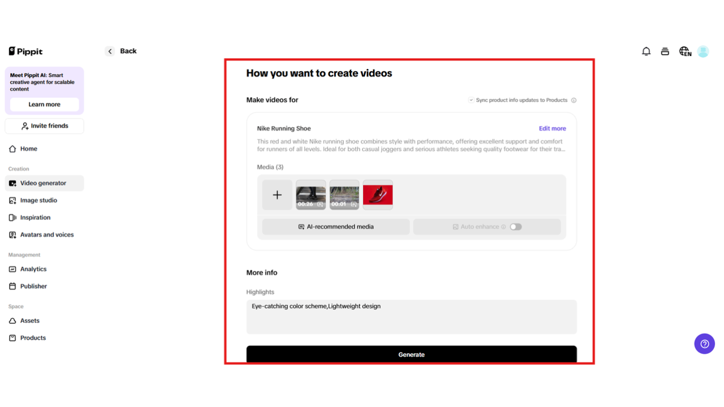Click inside the Highlights text field

(411, 317)
